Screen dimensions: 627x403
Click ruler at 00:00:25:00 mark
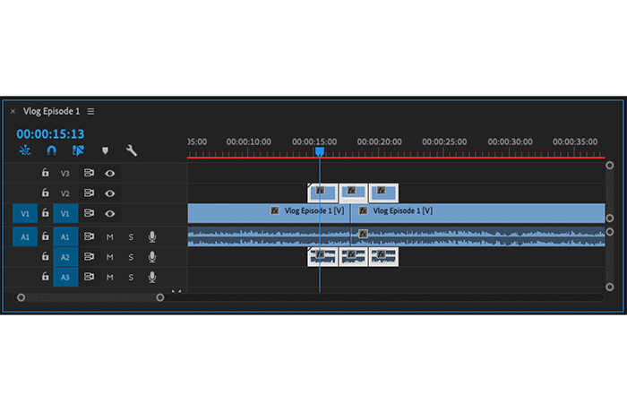pos(444,151)
